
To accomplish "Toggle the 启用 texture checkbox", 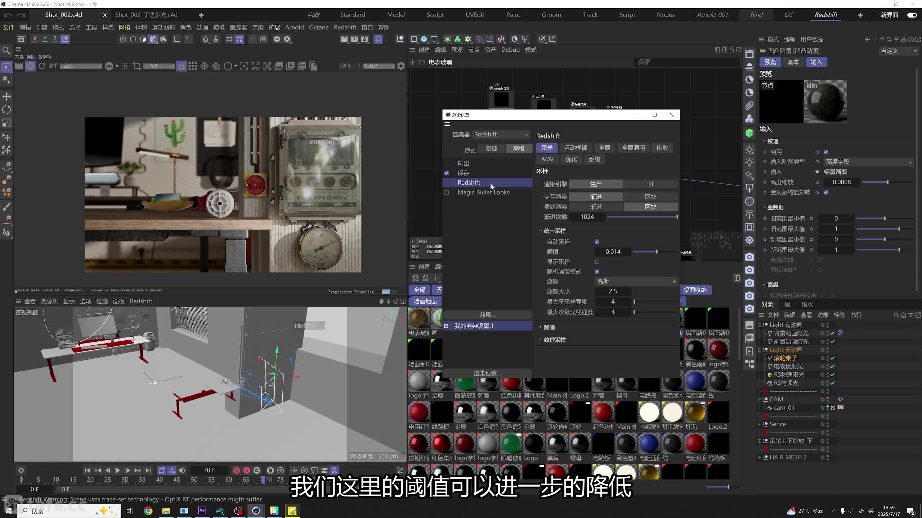I will tap(826, 152).
